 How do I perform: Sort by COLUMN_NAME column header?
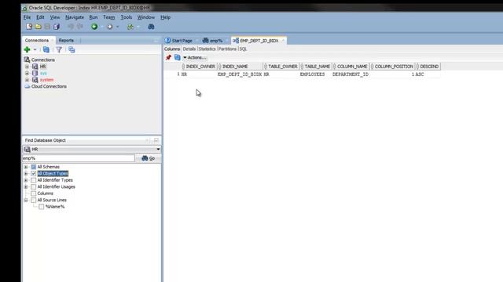tap(351, 67)
